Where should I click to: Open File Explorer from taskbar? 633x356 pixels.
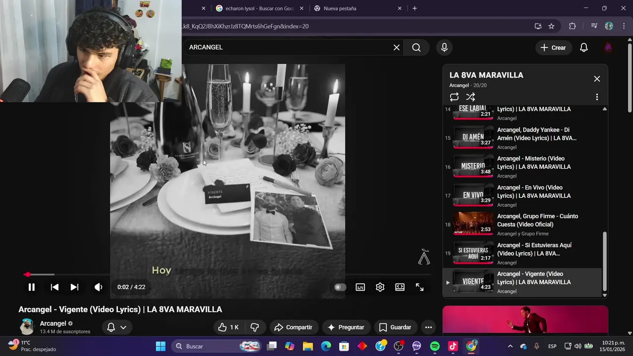point(308,346)
